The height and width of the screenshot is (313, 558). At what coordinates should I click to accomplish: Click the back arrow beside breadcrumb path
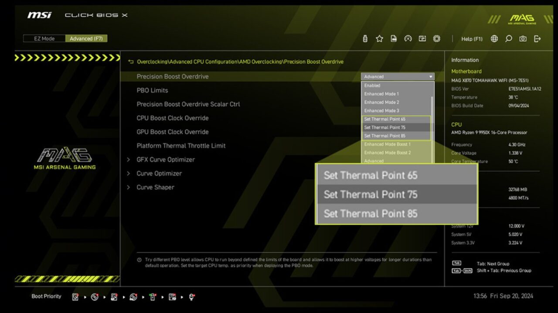[x=130, y=62]
